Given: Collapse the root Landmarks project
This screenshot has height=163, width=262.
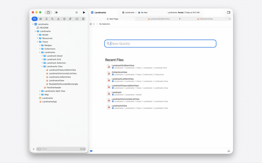Looking at the screenshot, I should pyautogui.click(x=33, y=24).
